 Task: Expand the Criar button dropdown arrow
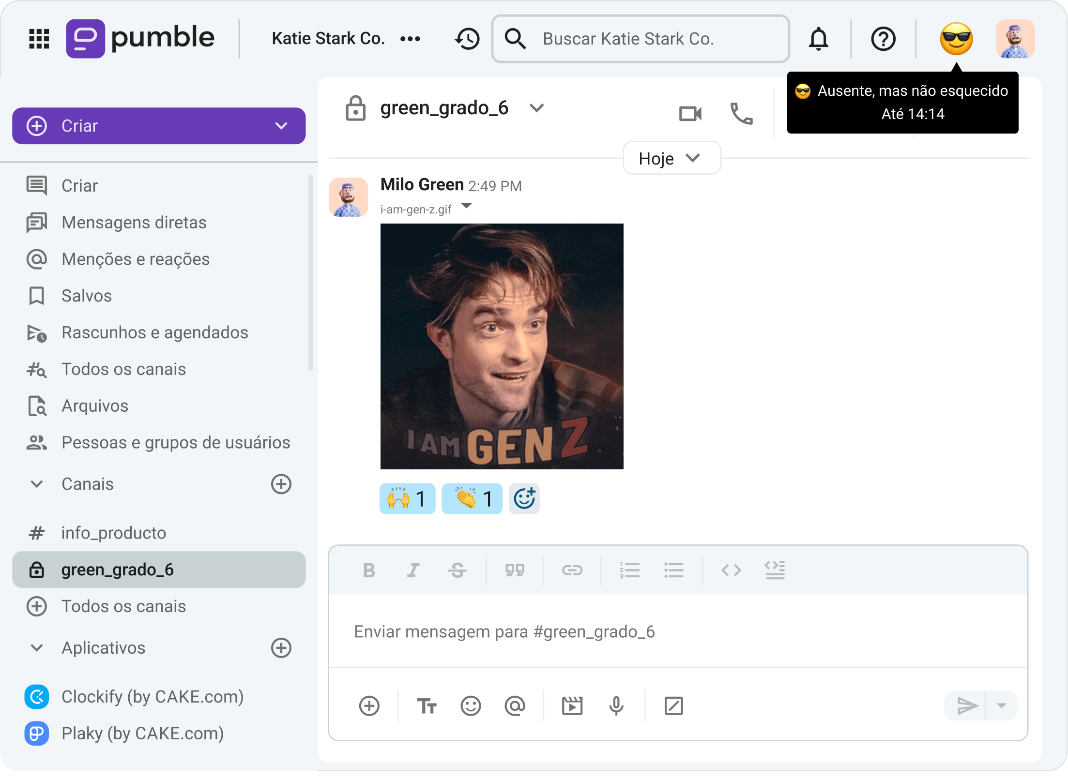(x=281, y=126)
